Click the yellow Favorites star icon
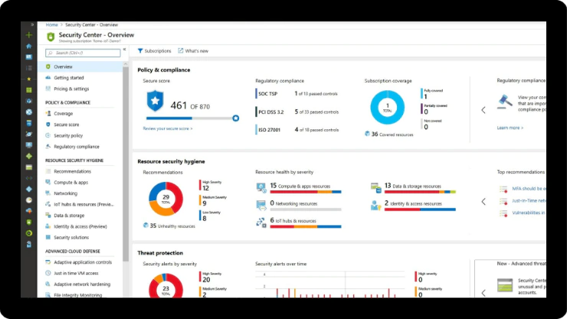The width and height of the screenshot is (567, 319). (29, 79)
